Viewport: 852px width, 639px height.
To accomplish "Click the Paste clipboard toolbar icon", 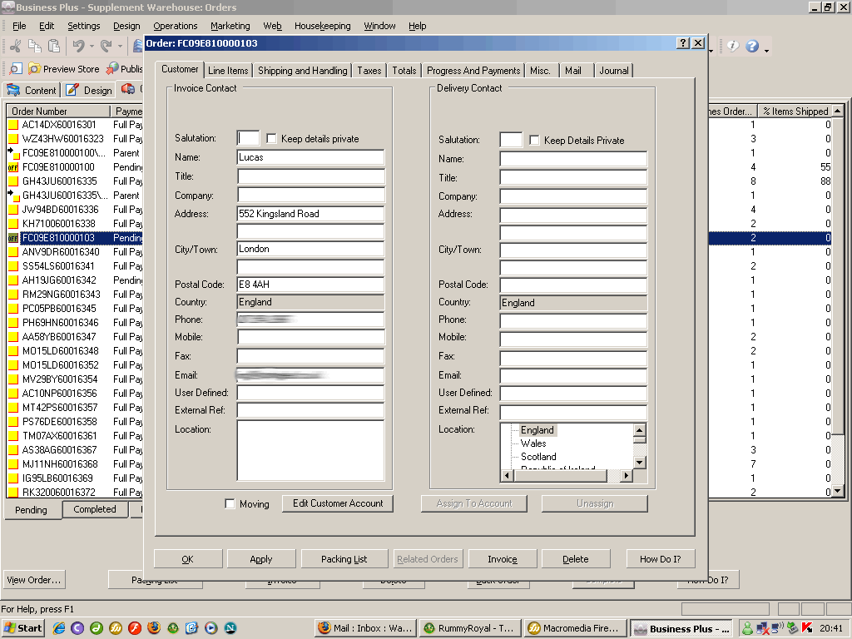I will [x=54, y=47].
